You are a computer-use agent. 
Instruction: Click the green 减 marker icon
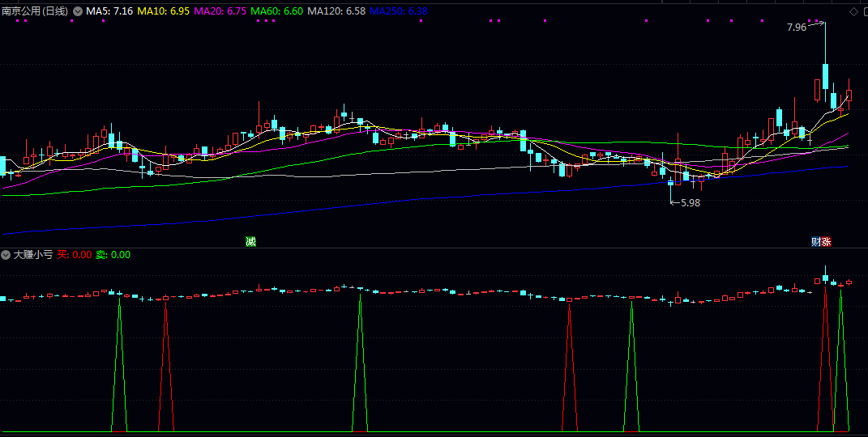[250, 241]
